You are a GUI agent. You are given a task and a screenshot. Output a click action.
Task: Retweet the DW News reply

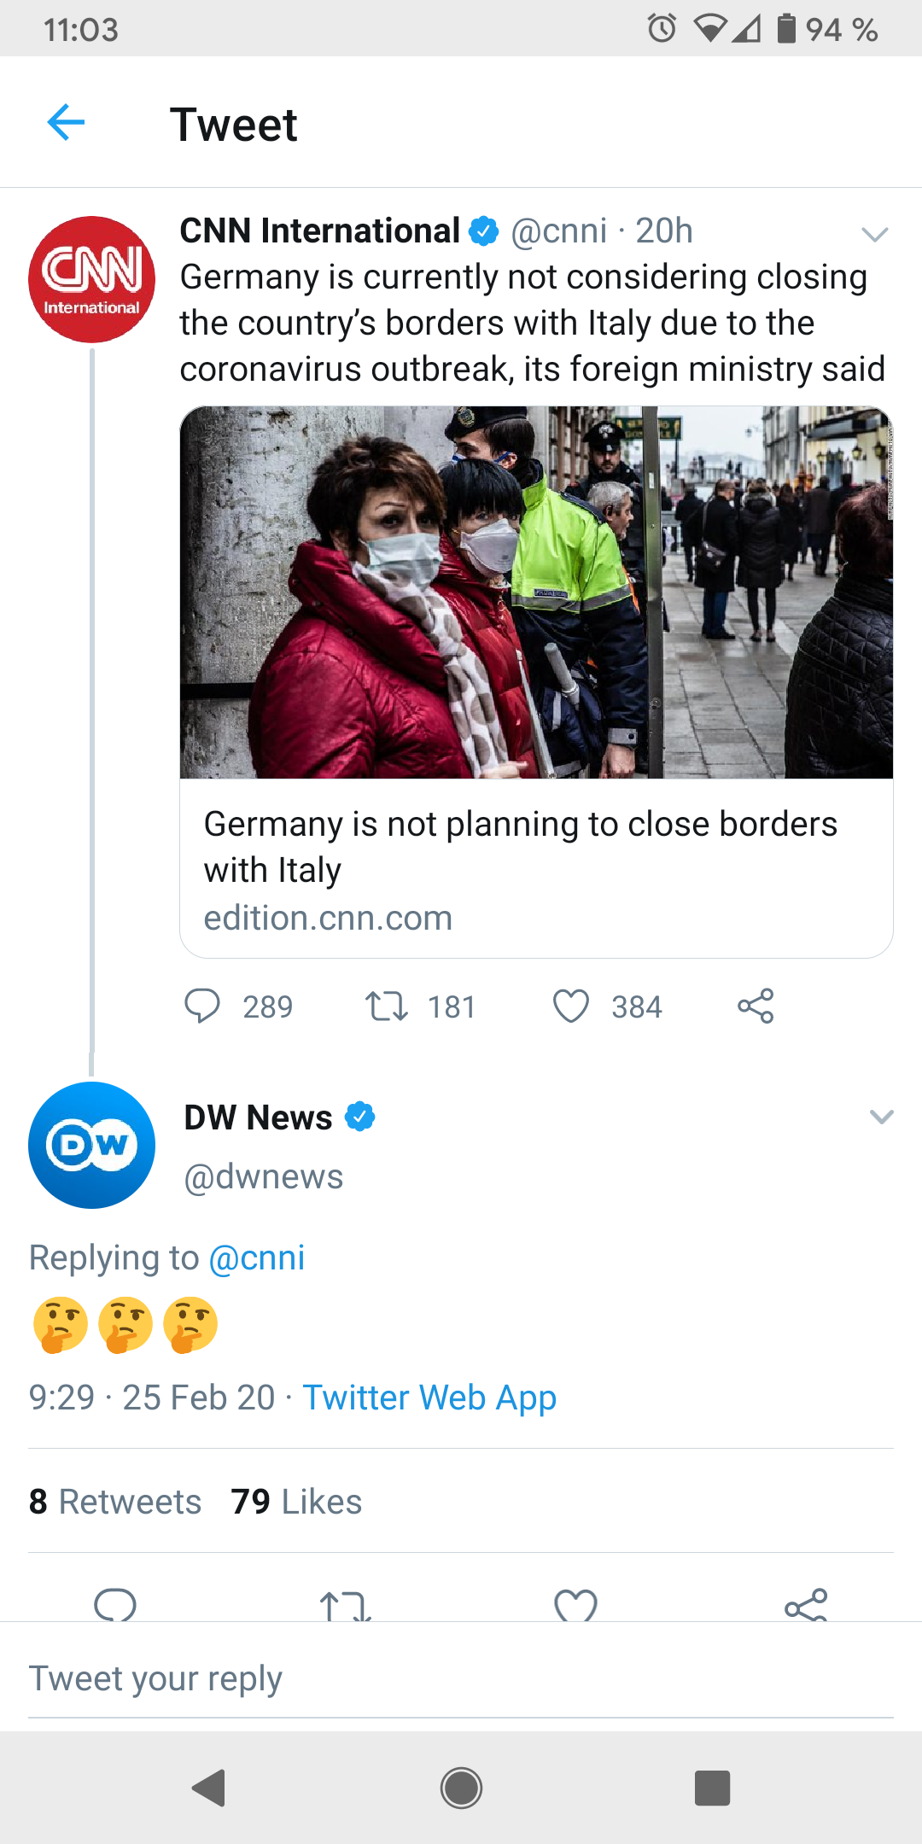pos(345,1606)
